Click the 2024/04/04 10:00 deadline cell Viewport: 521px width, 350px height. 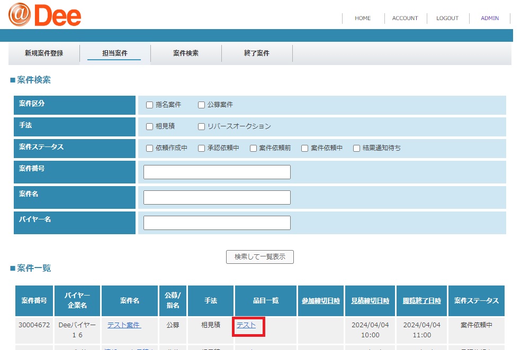coord(370,330)
